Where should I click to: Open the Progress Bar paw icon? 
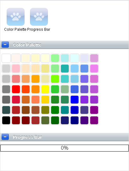tap(39, 17)
